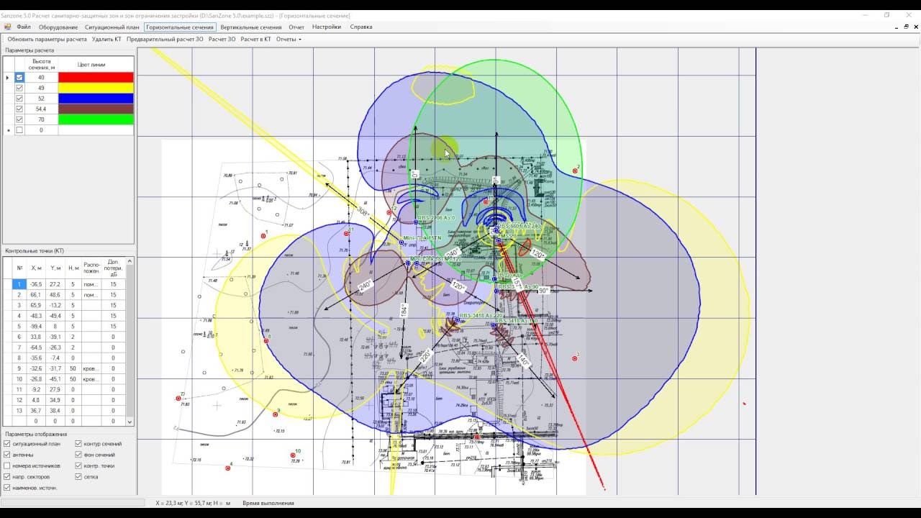Open the Горизонтальные сечения menu

click(180, 27)
